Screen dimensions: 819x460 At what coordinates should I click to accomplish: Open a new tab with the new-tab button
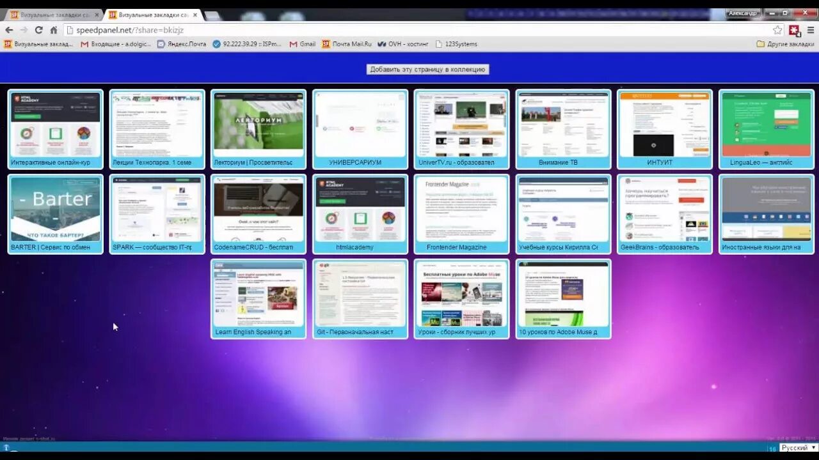tap(212, 15)
